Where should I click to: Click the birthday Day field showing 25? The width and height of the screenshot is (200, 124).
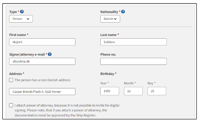click(x=157, y=91)
